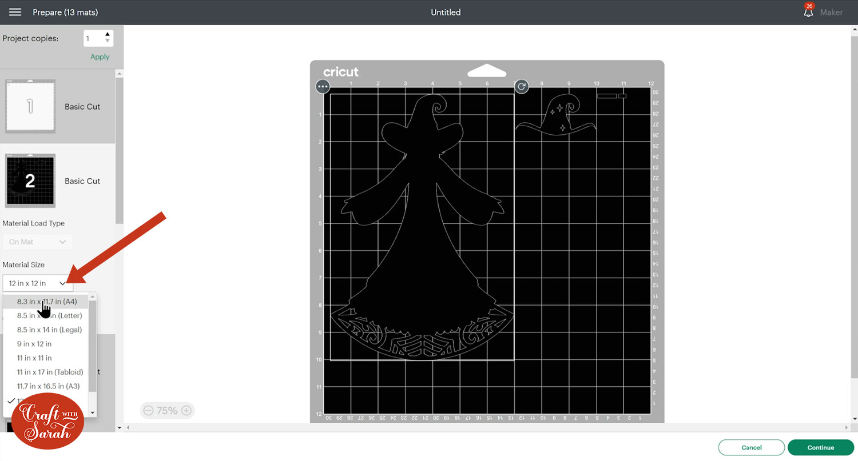The image size is (858, 461).
Task: Click the Continue button
Action: tap(821, 447)
